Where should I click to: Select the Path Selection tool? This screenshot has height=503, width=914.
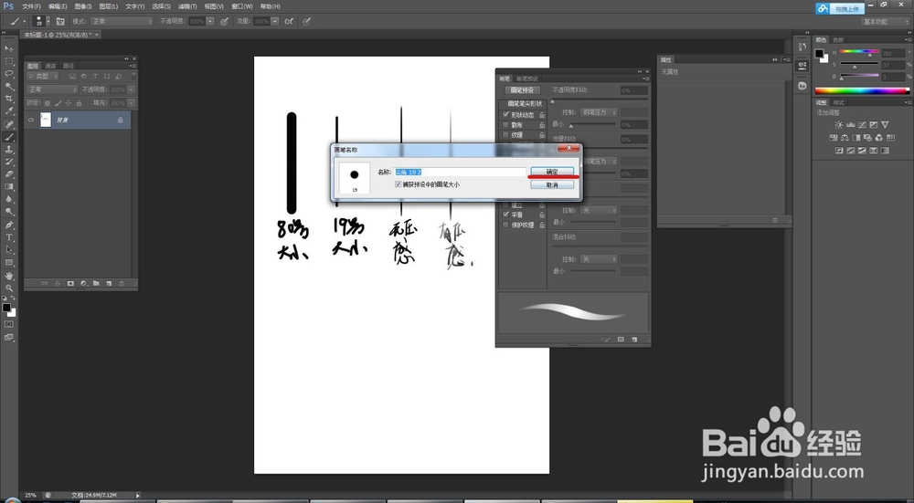pos(9,250)
